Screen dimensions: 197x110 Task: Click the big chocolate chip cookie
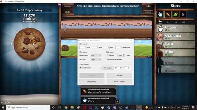(x=30, y=43)
